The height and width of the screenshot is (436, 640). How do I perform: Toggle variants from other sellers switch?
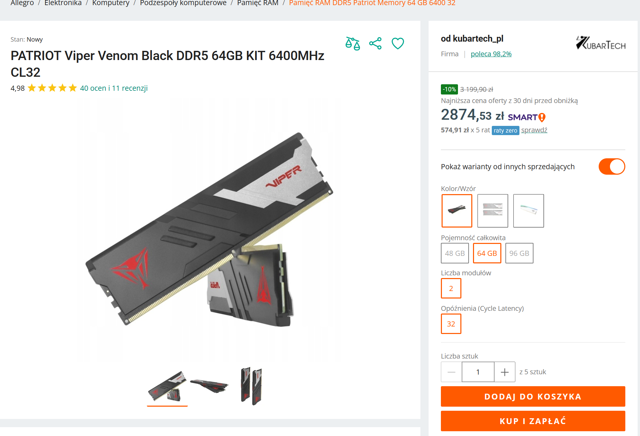click(x=612, y=166)
